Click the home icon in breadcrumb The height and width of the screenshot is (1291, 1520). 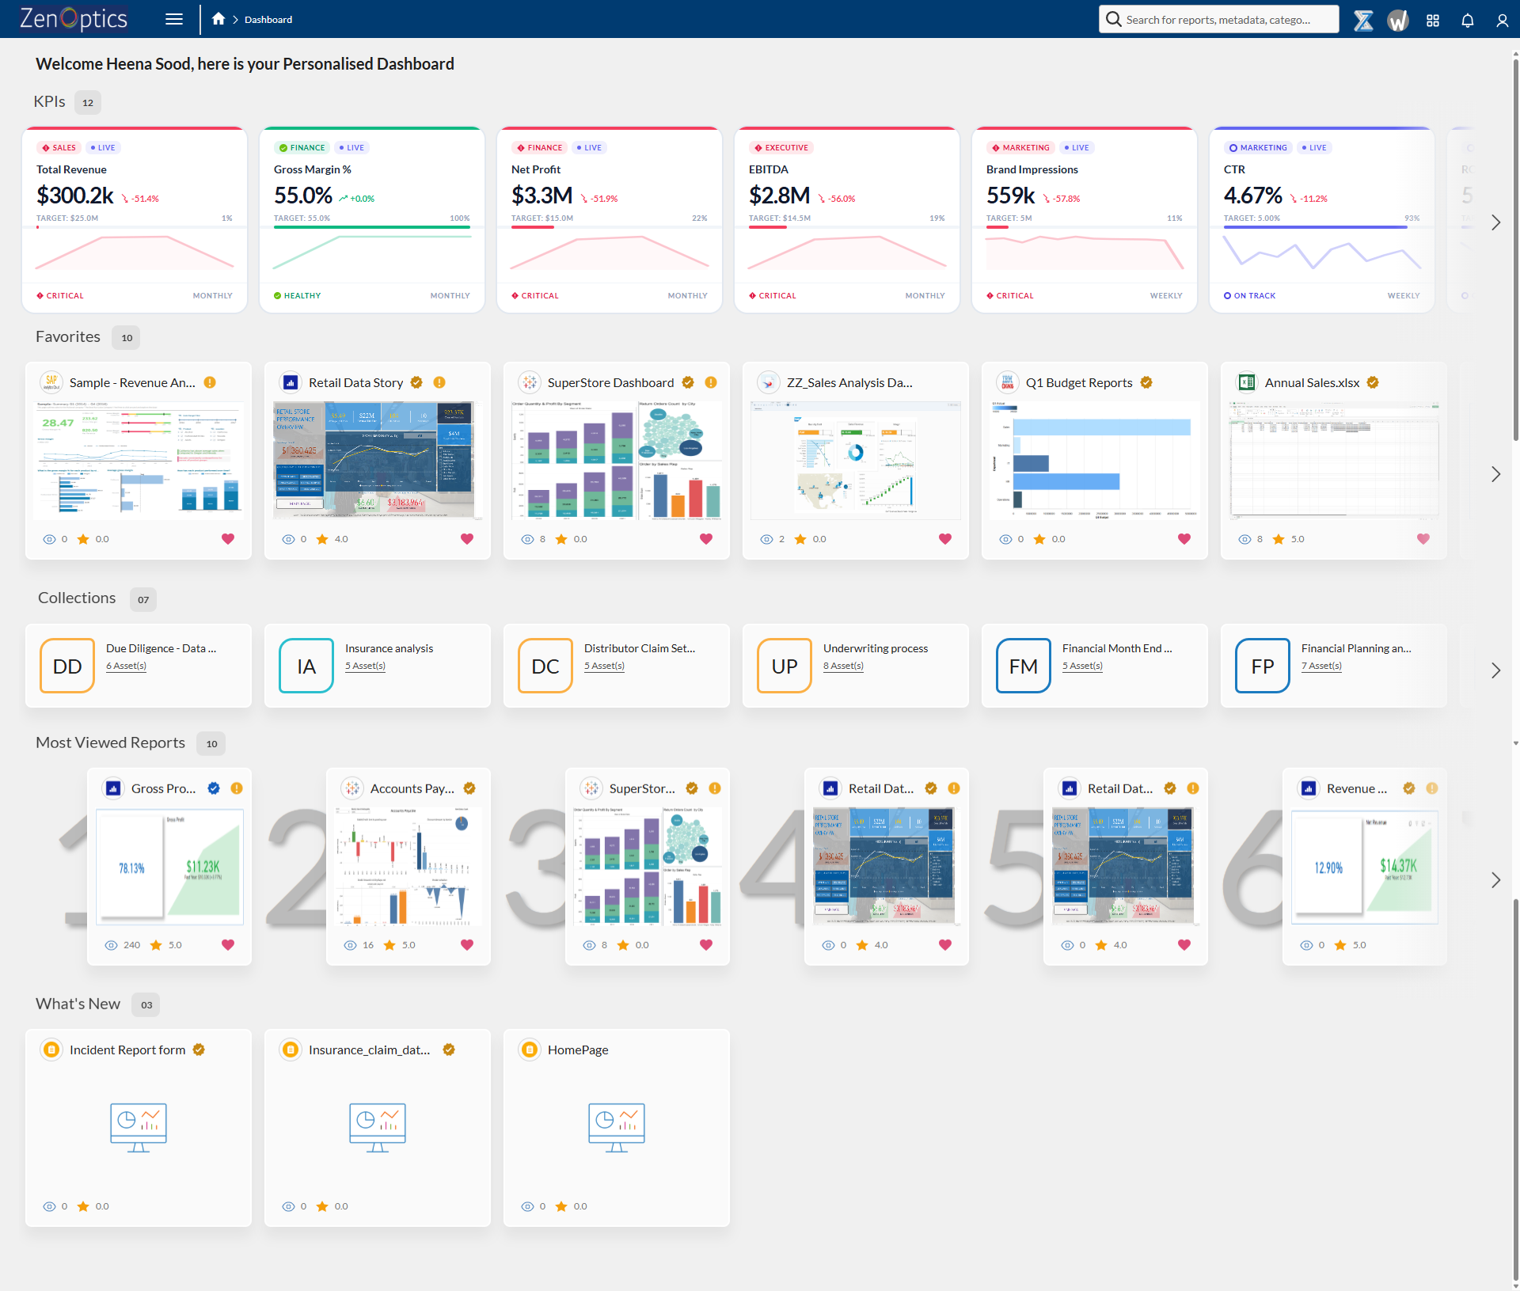pyautogui.click(x=218, y=19)
